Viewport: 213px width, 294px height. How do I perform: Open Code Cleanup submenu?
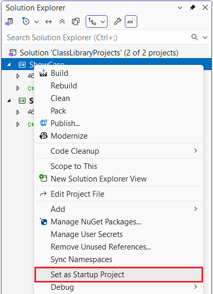point(119,151)
